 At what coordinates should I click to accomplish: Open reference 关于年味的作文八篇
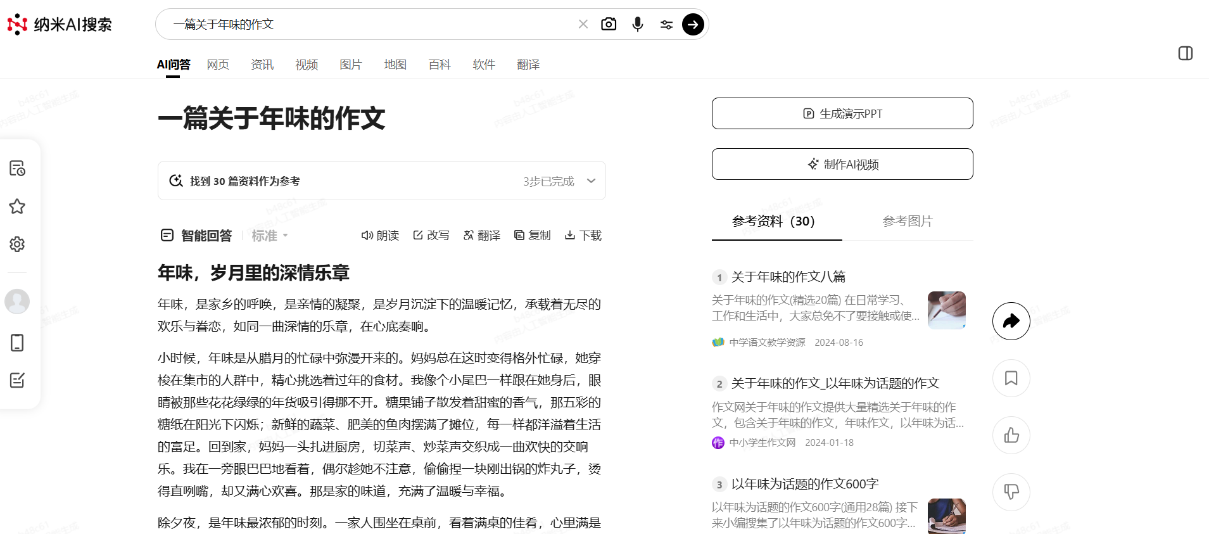tap(788, 277)
